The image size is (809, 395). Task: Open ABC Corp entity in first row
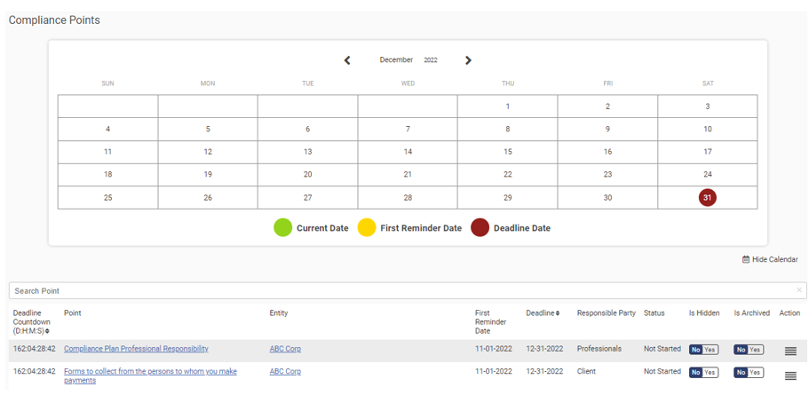point(285,349)
